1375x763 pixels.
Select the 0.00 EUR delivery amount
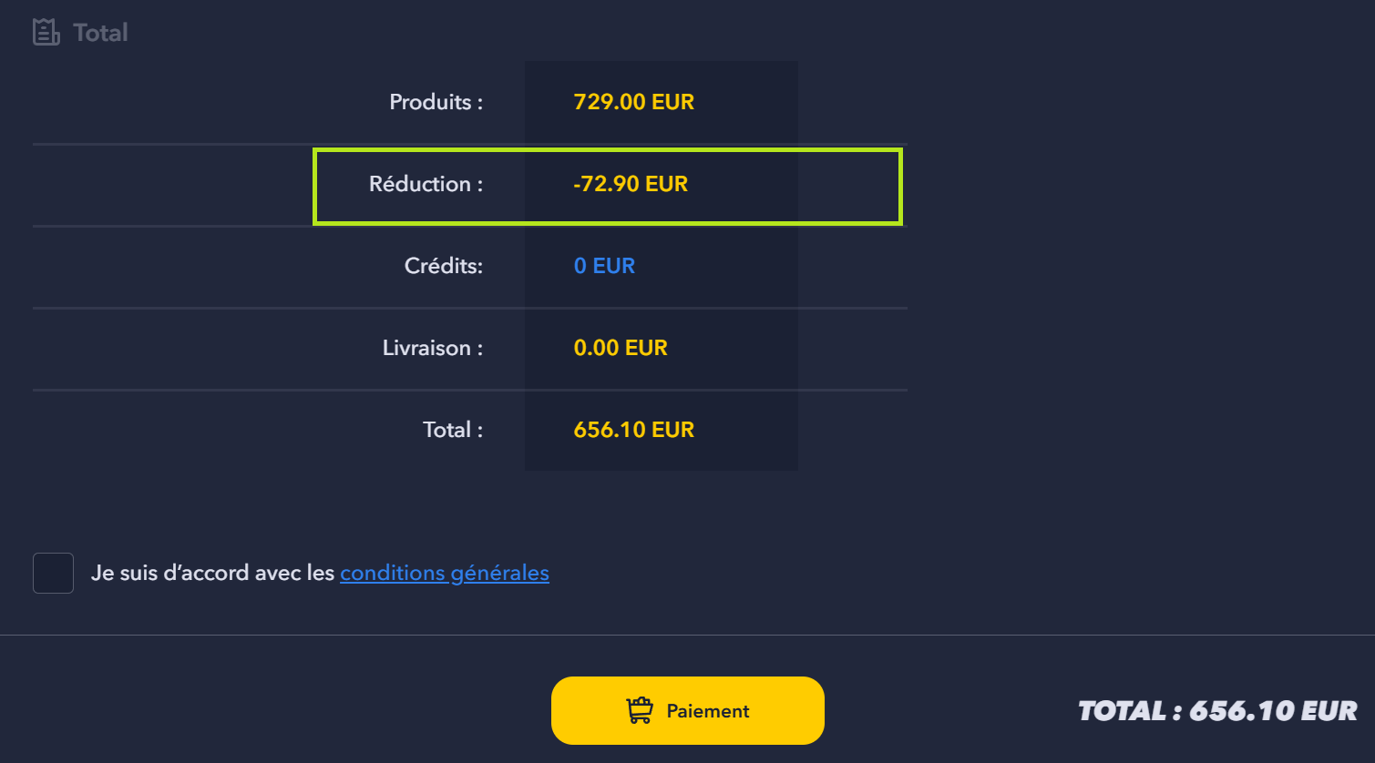[x=621, y=348]
